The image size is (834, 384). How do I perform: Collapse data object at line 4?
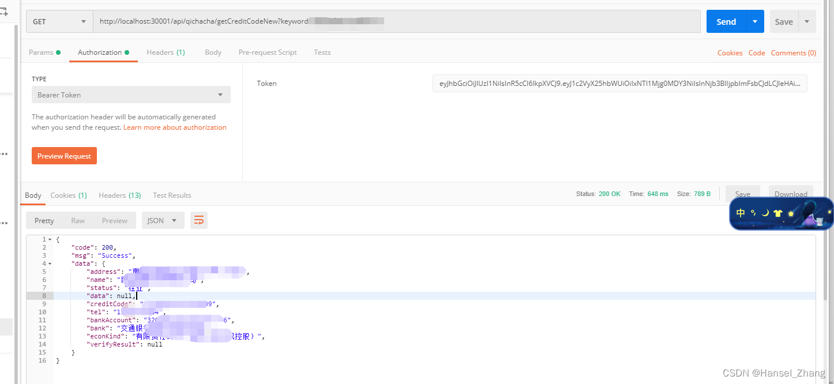coord(50,263)
